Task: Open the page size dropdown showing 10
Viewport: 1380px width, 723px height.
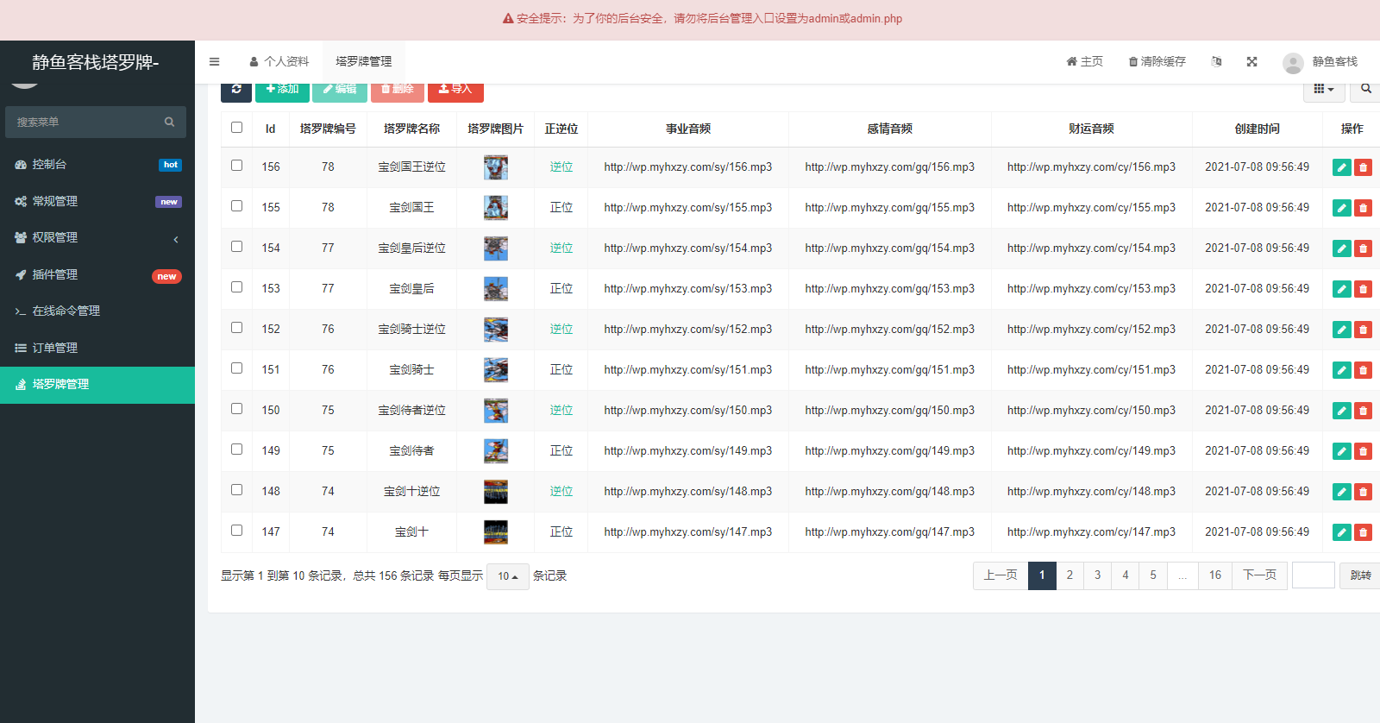Action: 507,576
